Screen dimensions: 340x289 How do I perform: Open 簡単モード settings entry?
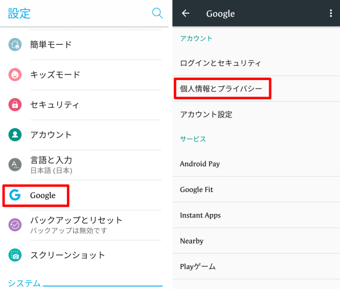coord(84,45)
